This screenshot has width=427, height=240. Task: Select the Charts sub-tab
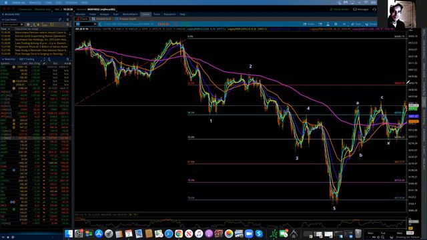click(82, 19)
